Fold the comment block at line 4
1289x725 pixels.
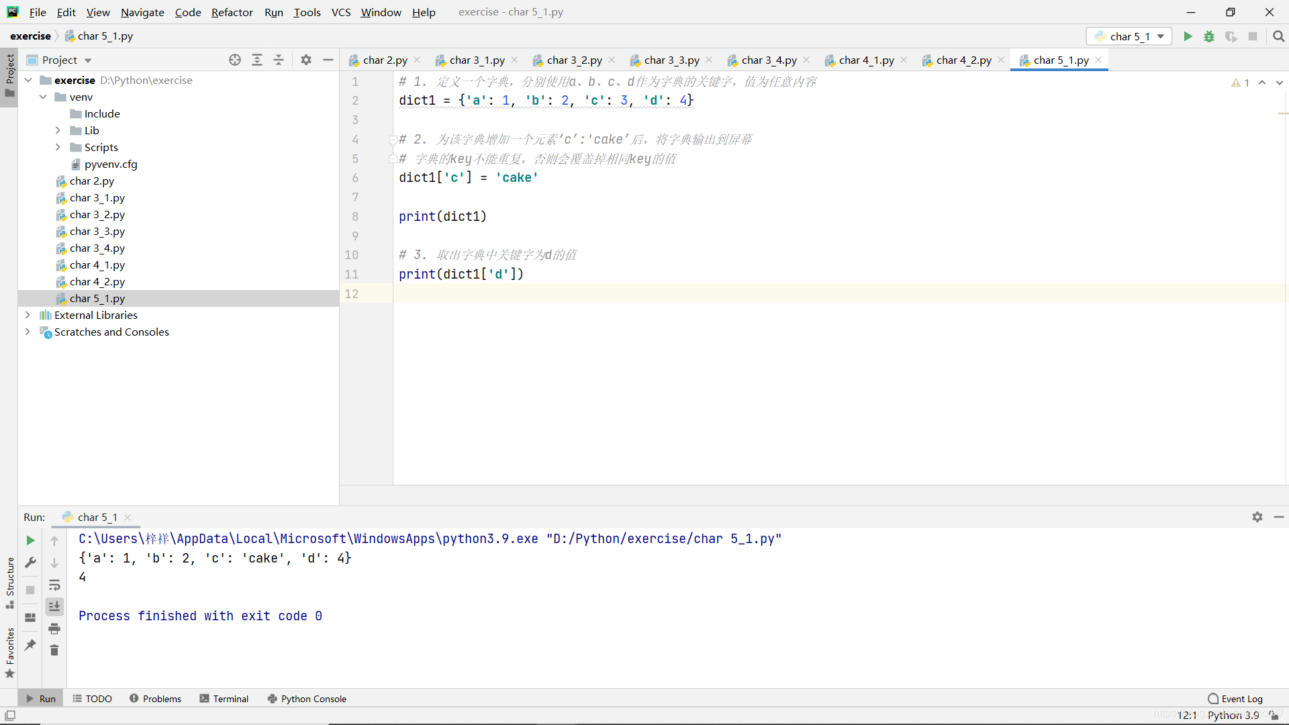click(392, 140)
